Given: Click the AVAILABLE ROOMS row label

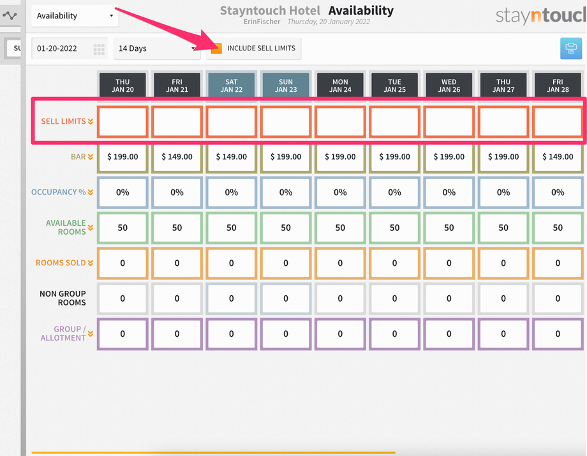Looking at the screenshot, I should click(66, 228).
